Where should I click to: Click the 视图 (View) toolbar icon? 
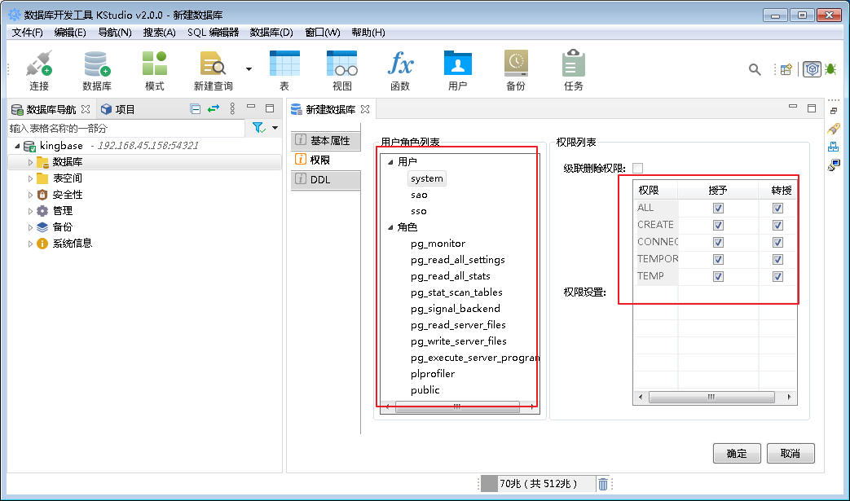(341, 69)
